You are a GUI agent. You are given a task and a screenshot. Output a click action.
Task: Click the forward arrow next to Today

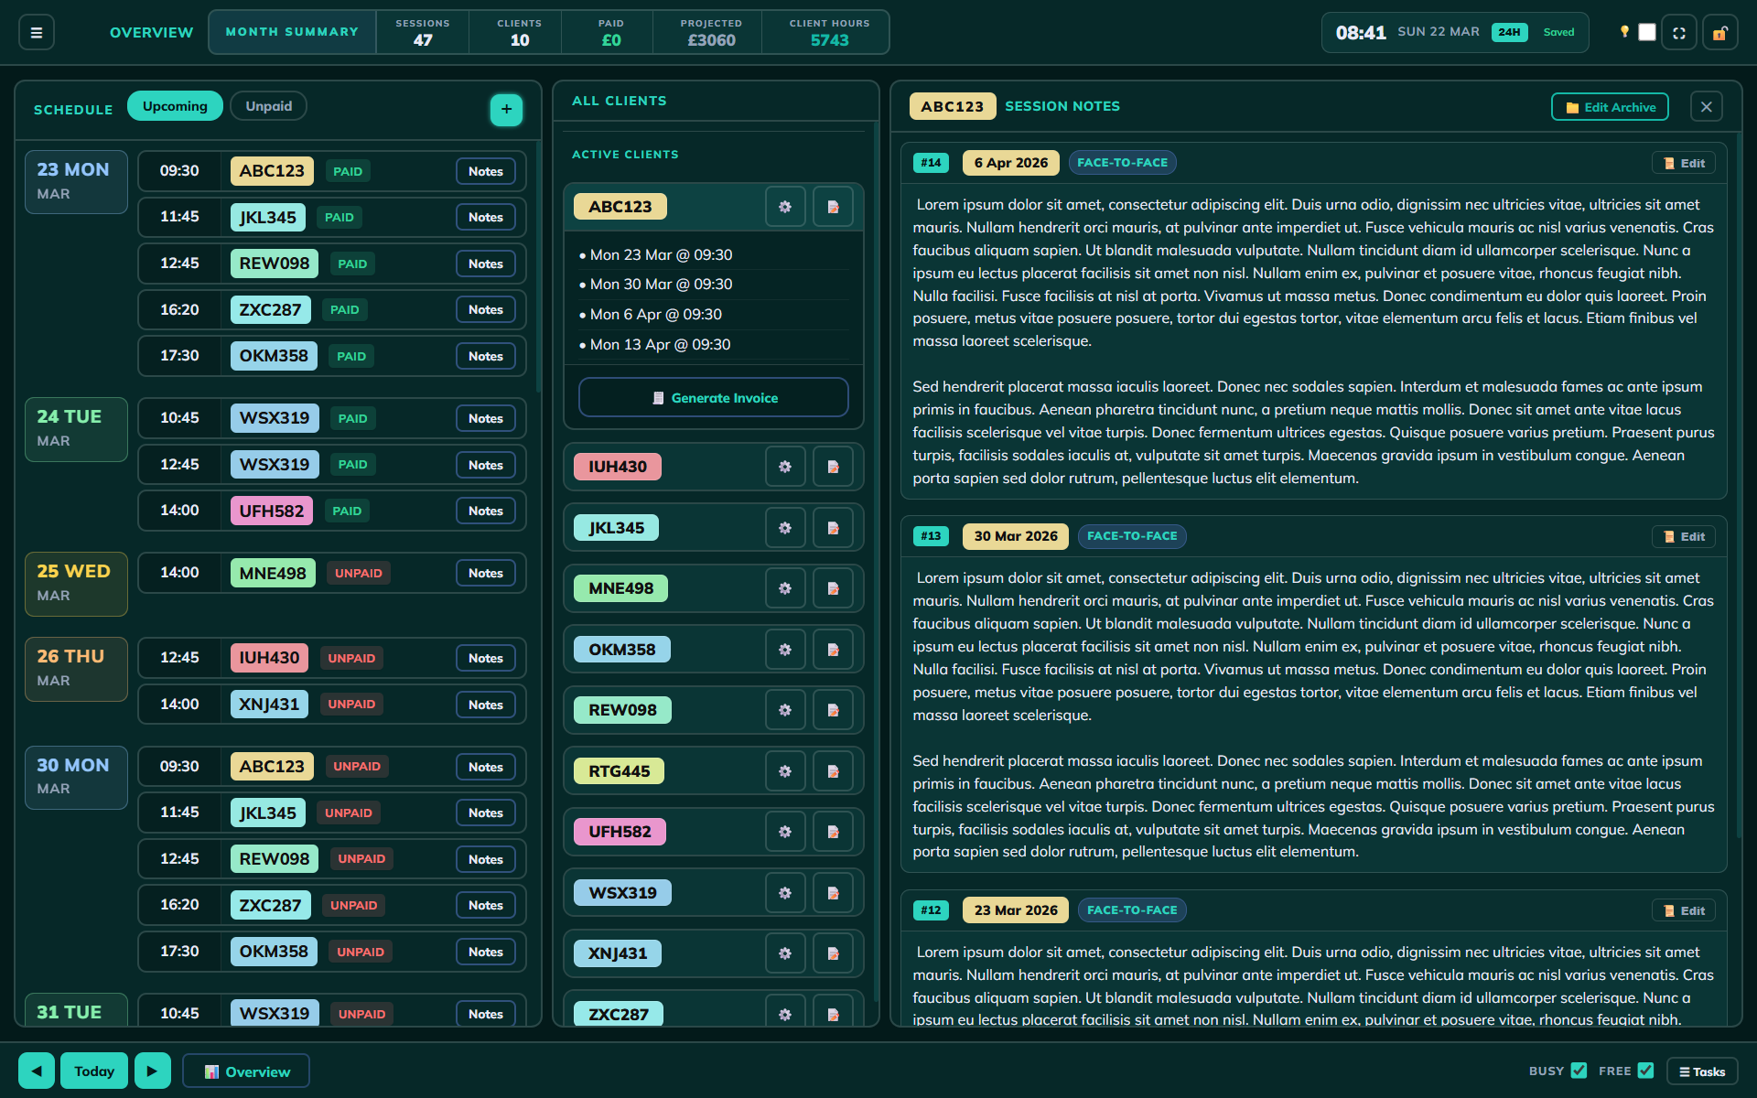coord(152,1070)
